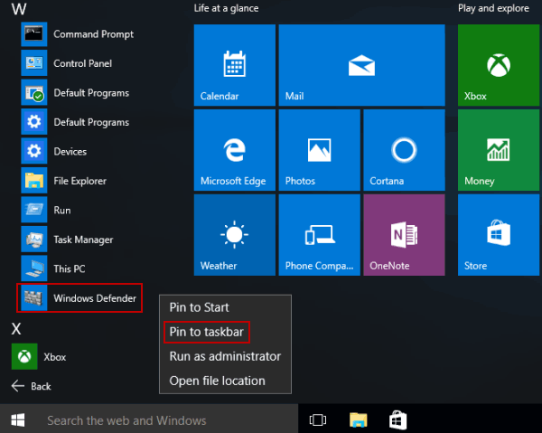
Task: Launch the green Xbox tile
Action: pyautogui.click(x=499, y=65)
